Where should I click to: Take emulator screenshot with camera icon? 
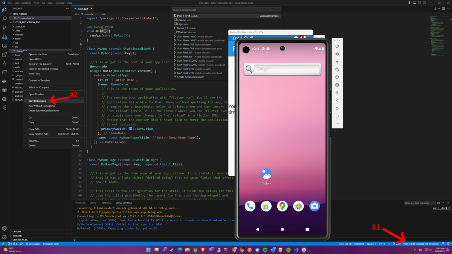point(337,85)
